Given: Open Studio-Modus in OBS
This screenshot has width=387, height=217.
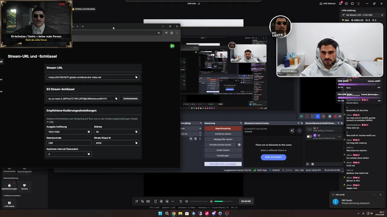Looking at the screenshot, I should tap(223, 150).
